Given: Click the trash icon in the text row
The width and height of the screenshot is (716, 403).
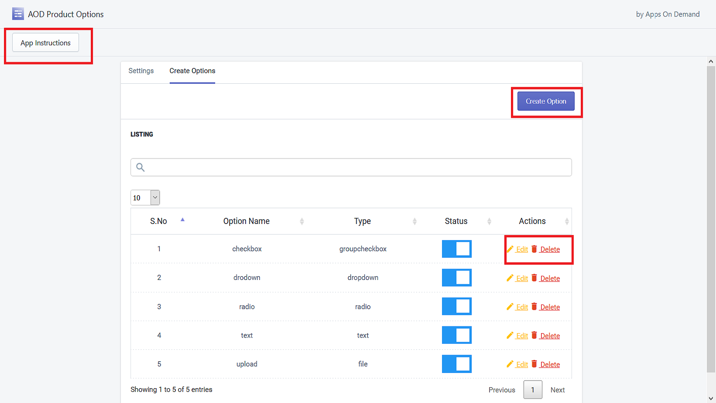Looking at the screenshot, I should click(534, 335).
